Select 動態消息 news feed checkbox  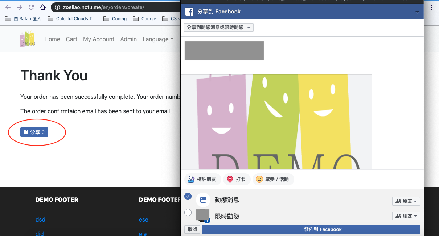pyautogui.click(x=188, y=196)
